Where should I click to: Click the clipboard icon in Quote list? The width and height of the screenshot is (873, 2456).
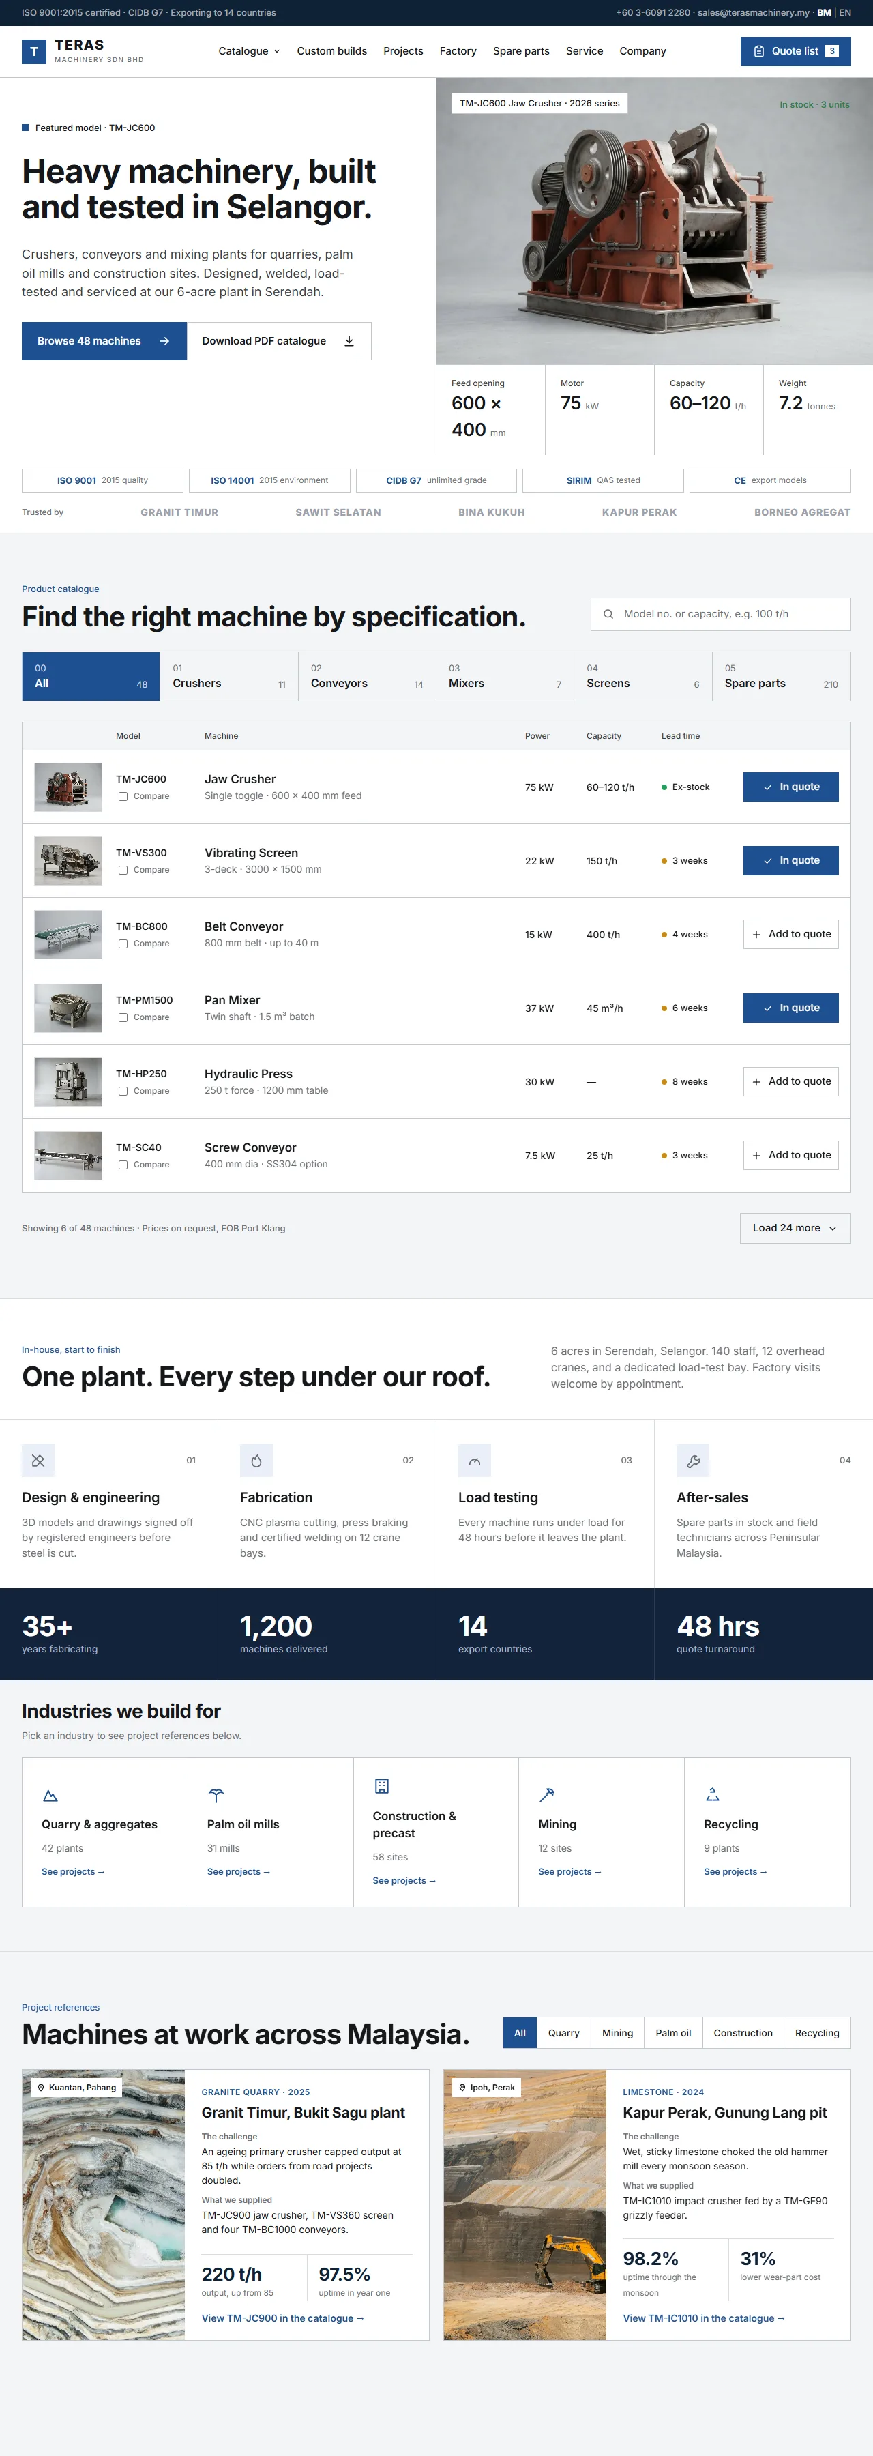pyautogui.click(x=758, y=51)
